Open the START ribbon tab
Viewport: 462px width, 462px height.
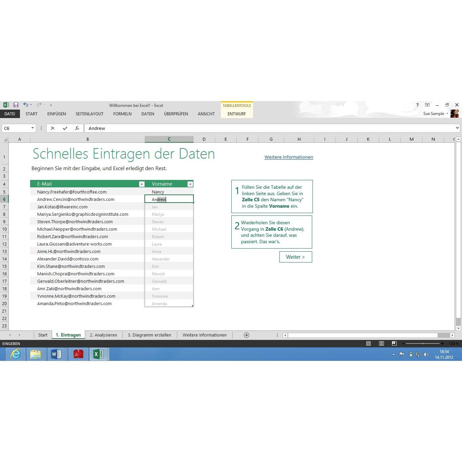click(x=31, y=114)
